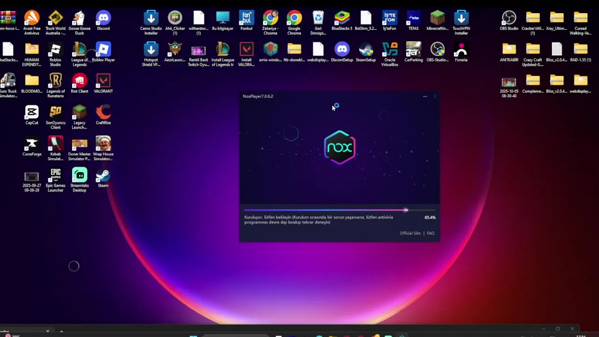Select the Streamlabs Desktop icon

point(79,180)
